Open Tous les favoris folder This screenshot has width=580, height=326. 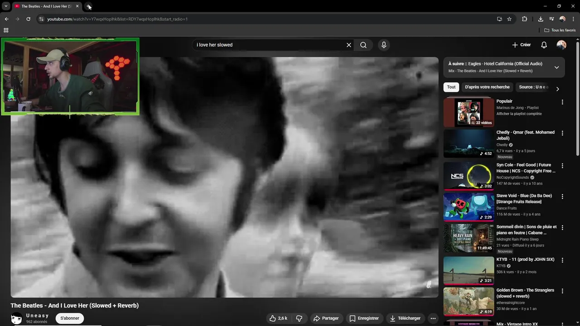point(560,30)
